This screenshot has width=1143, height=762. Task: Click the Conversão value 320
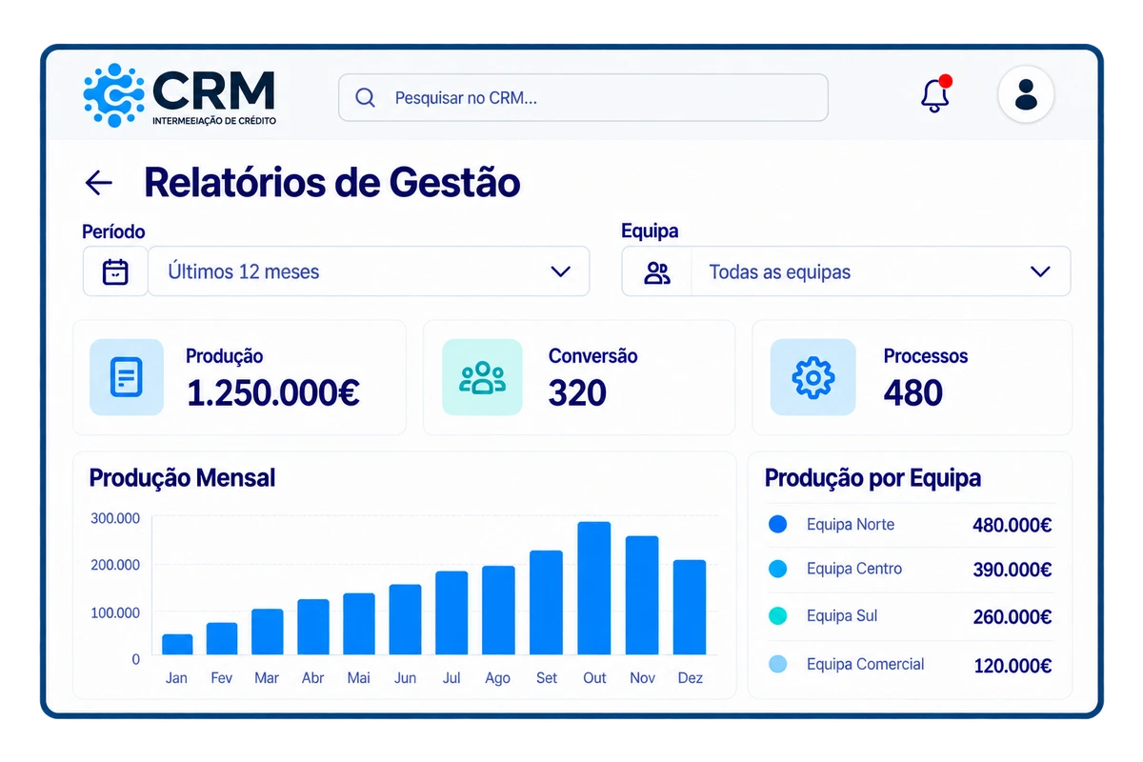click(577, 392)
